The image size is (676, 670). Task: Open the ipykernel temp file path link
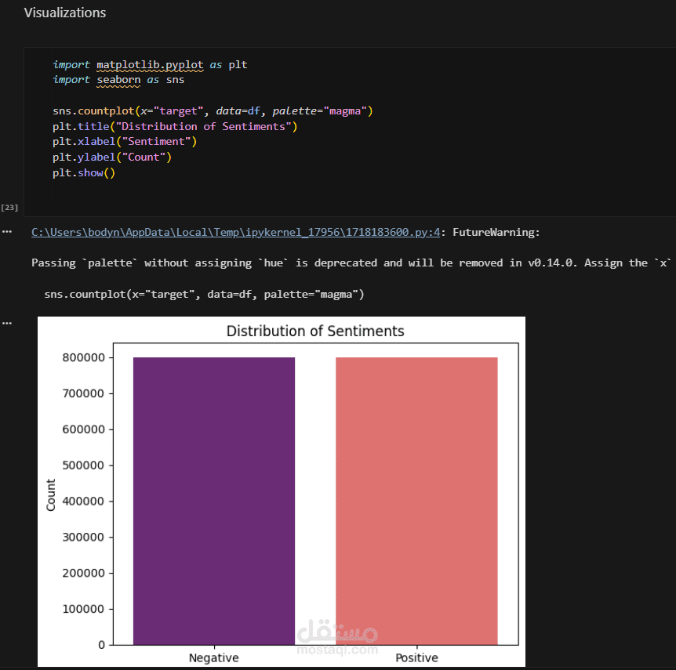click(x=236, y=232)
